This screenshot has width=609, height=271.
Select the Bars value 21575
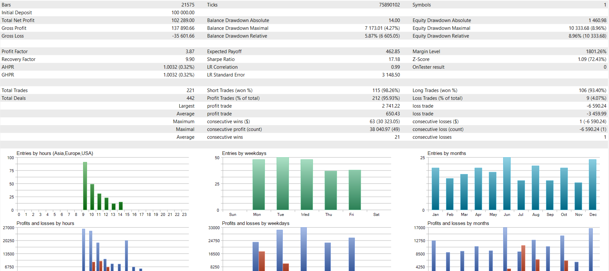click(x=188, y=5)
